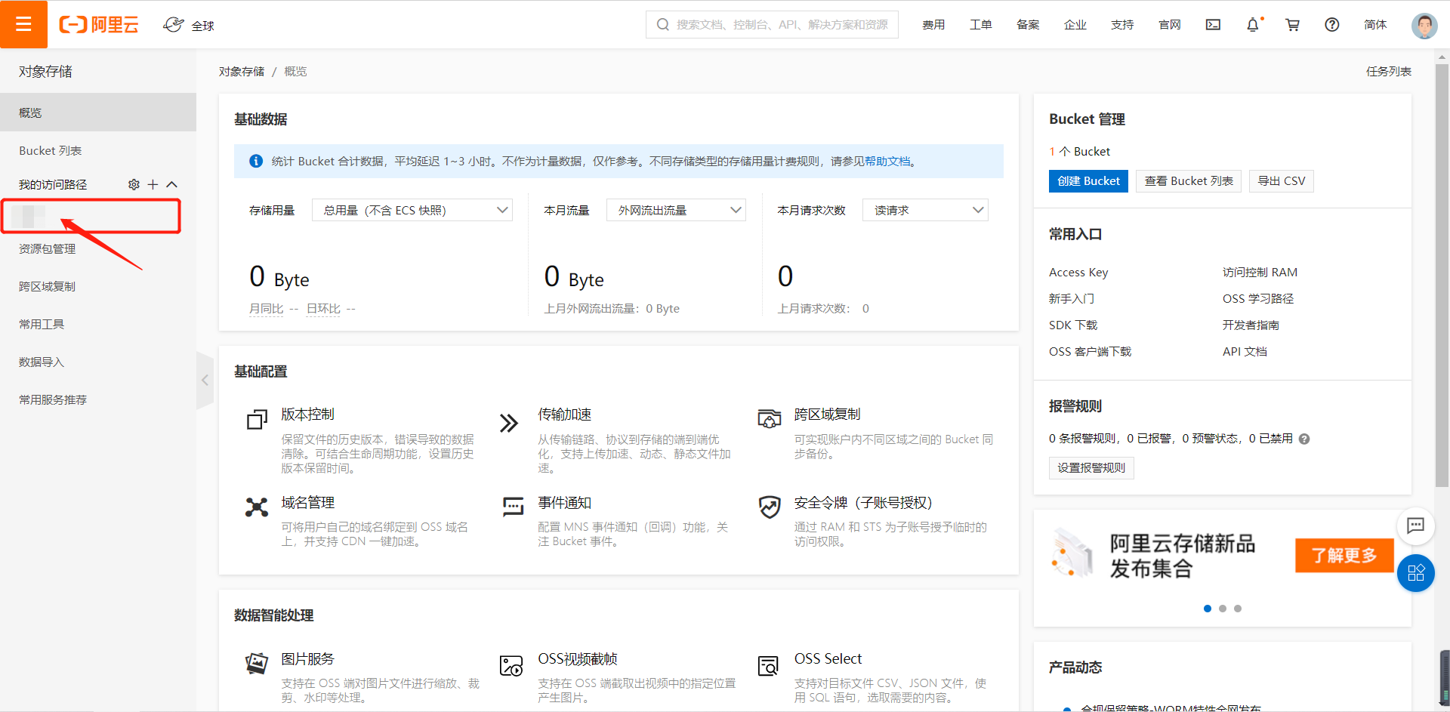The image size is (1450, 712).
Task: Open the blue floating apps widget
Action: tap(1415, 572)
